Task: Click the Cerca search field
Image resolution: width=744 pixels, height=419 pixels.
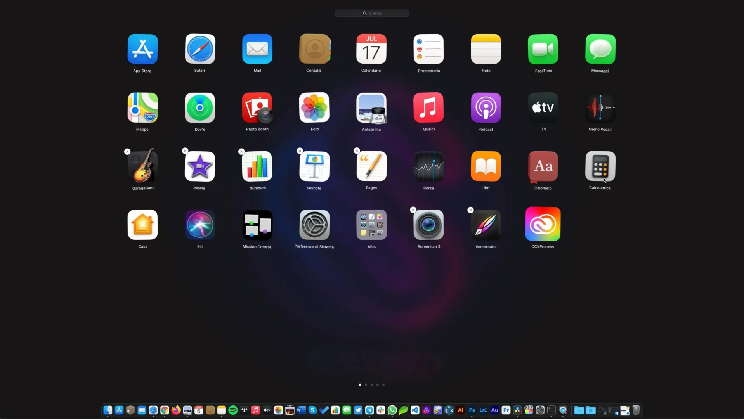Action: click(x=372, y=13)
